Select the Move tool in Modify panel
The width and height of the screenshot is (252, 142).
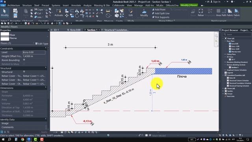point(67,16)
